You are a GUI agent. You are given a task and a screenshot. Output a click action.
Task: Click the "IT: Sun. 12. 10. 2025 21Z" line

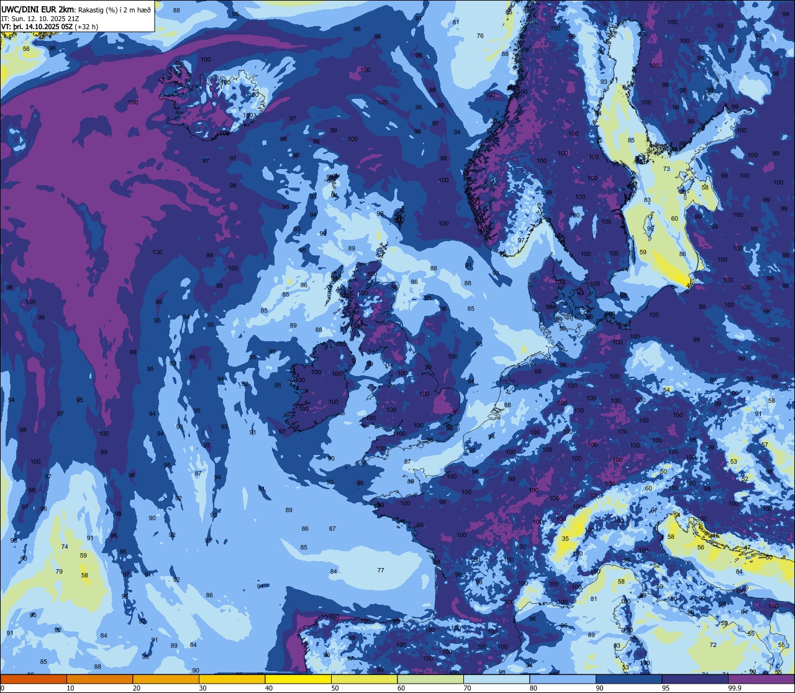coord(40,19)
